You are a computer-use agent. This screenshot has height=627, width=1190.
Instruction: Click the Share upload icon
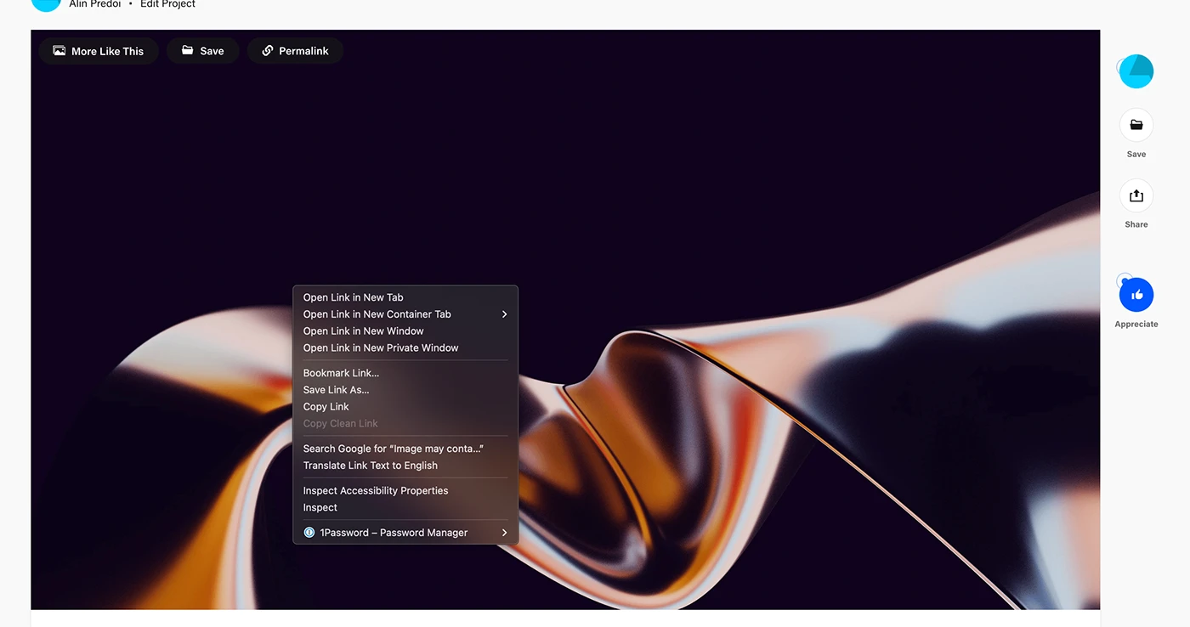pos(1136,196)
